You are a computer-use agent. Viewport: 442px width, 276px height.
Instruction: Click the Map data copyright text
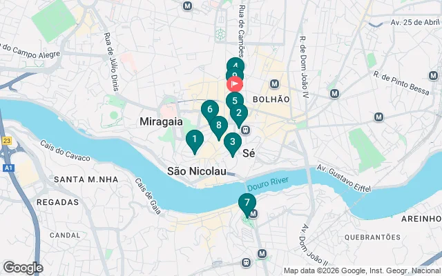pos(363,271)
